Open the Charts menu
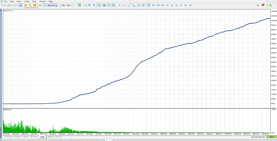The width and height of the screenshot is (277, 141). (27, 1)
